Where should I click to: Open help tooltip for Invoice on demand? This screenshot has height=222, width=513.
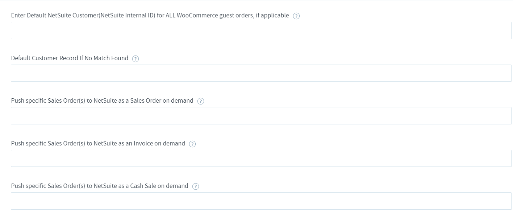point(192,144)
